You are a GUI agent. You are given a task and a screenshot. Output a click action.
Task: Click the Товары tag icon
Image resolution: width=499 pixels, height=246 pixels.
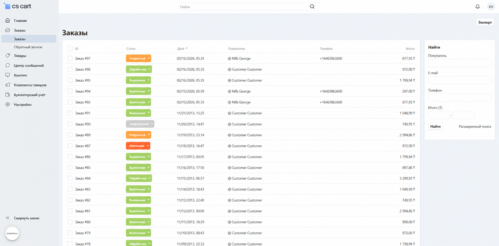coord(8,56)
